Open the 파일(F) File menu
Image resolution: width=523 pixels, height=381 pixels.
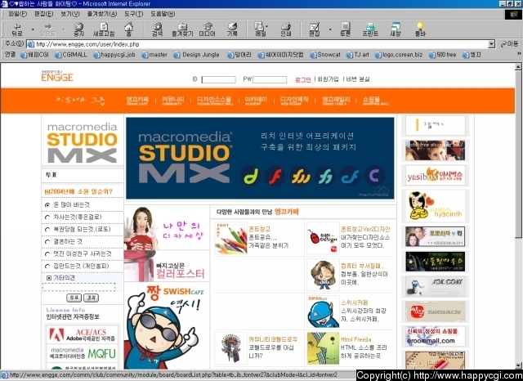coord(17,14)
